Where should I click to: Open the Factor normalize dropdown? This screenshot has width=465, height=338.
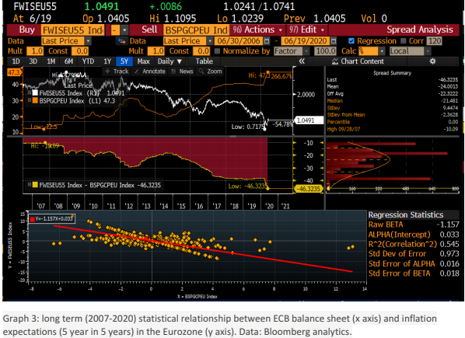pyautogui.click(x=306, y=51)
